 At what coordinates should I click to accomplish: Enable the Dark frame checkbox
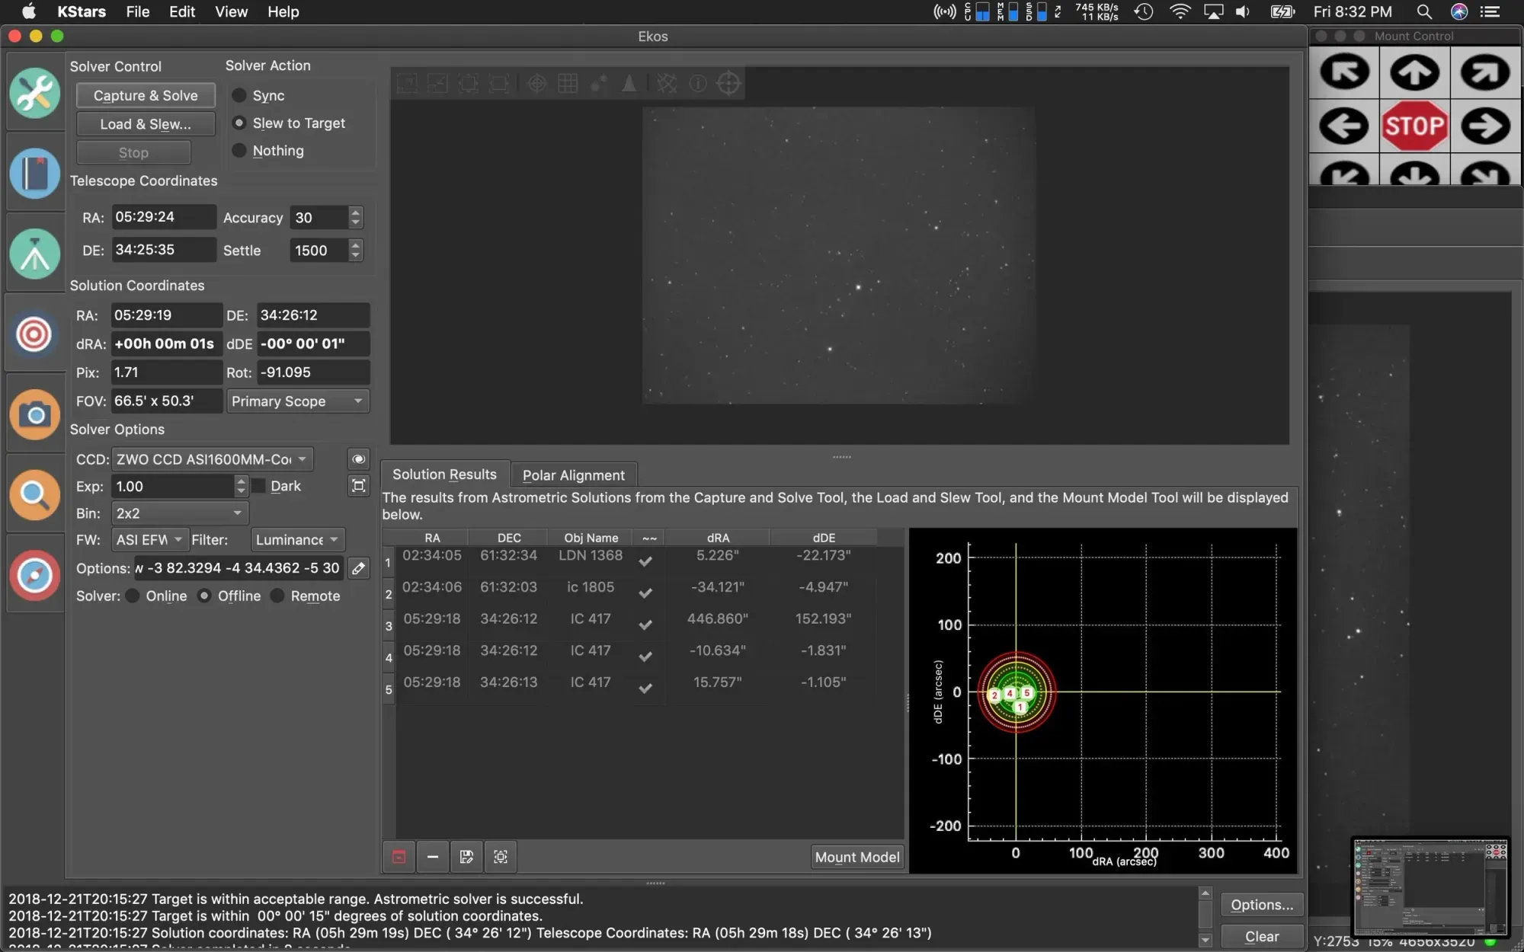point(259,486)
